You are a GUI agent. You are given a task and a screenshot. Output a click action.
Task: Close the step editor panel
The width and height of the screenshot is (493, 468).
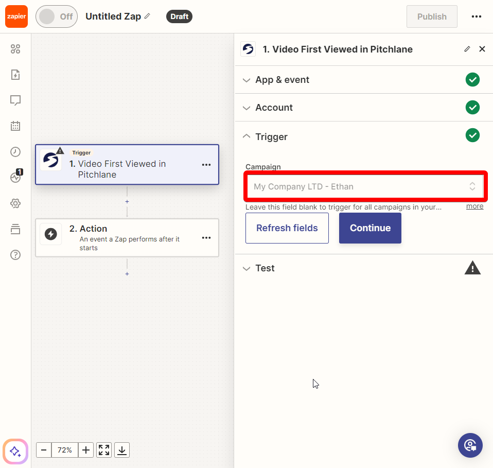click(482, 49)
